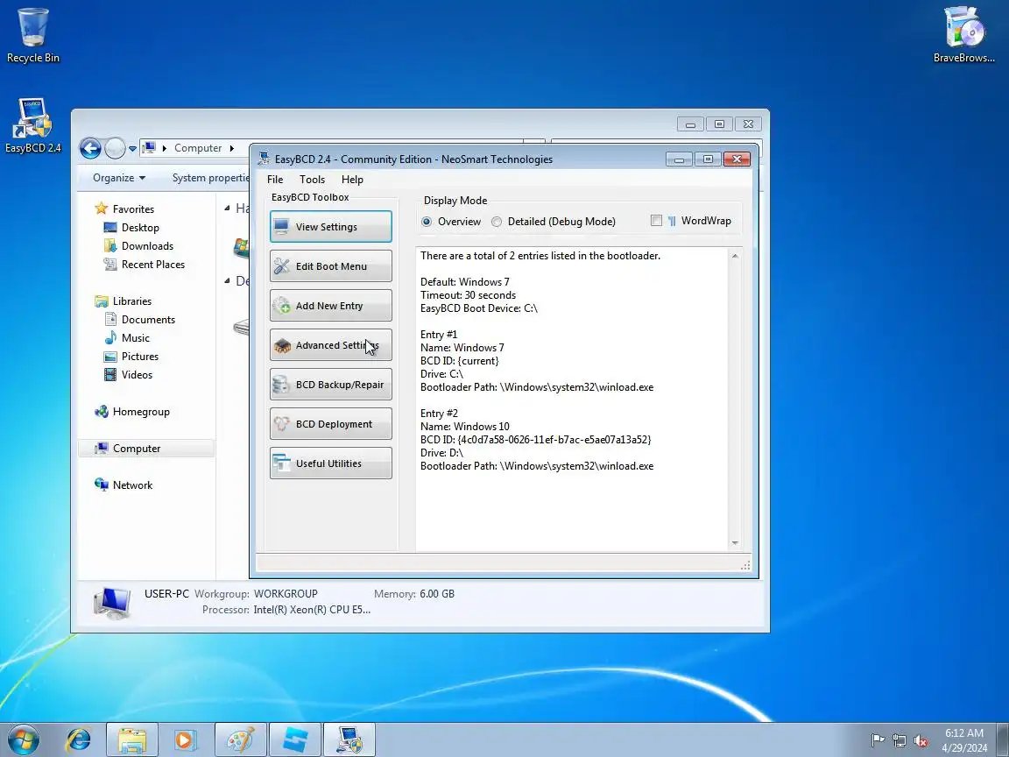Click System properties in Explorer toolbar

point(210,178)
